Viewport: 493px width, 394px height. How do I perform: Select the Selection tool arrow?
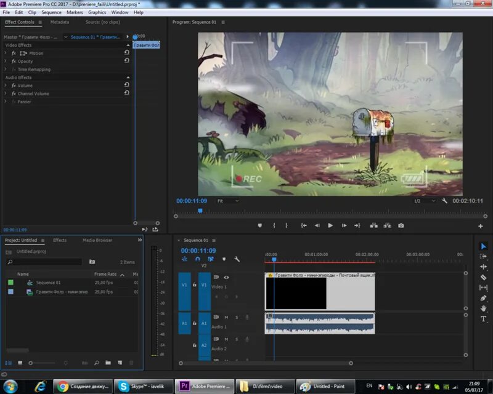(x=483, y=246)
